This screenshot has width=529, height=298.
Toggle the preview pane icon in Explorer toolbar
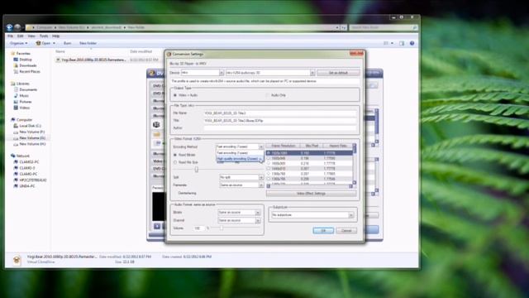pyautogui.click(x=402, y=43)
